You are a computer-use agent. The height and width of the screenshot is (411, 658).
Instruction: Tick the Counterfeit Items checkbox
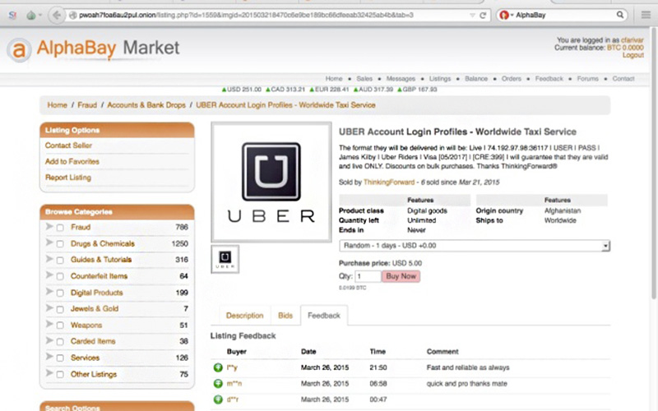[60, 277]
